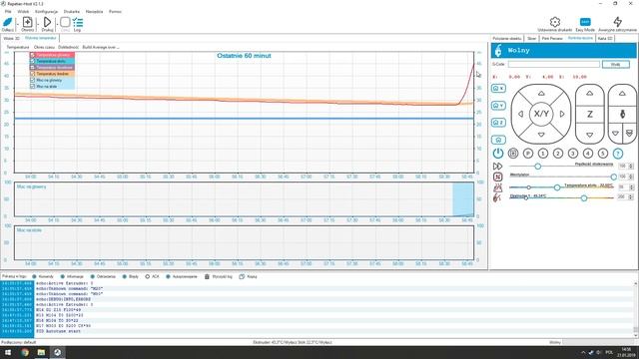Open Build Average over dropdown
Viewport: 639px width, 359px height.
click(x=101, y=47)
